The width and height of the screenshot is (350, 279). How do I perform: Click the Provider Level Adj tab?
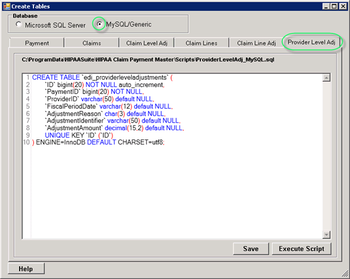311,42
